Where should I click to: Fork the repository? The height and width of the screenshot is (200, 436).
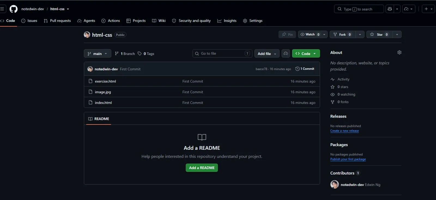[343, 35]
